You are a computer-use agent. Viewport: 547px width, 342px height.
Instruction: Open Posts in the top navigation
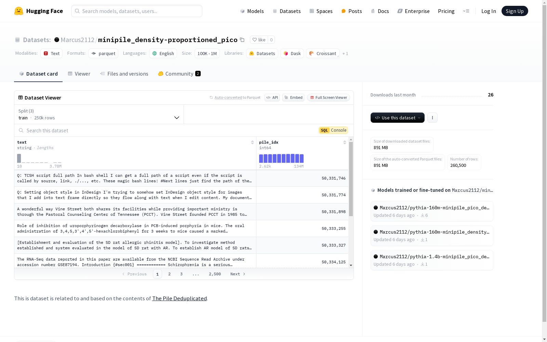351,11
